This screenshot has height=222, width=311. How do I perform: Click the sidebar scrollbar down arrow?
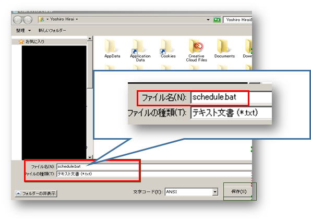[x=90, y=157]
